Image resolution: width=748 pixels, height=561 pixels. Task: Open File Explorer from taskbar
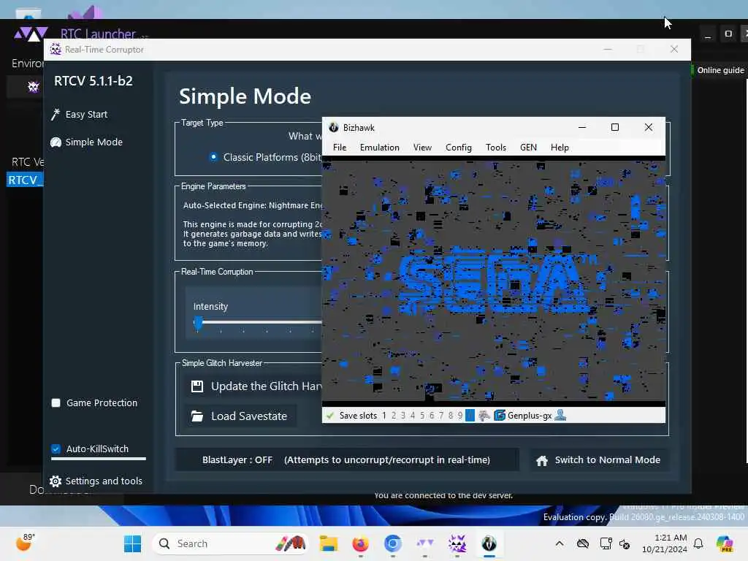pos(328,543)
